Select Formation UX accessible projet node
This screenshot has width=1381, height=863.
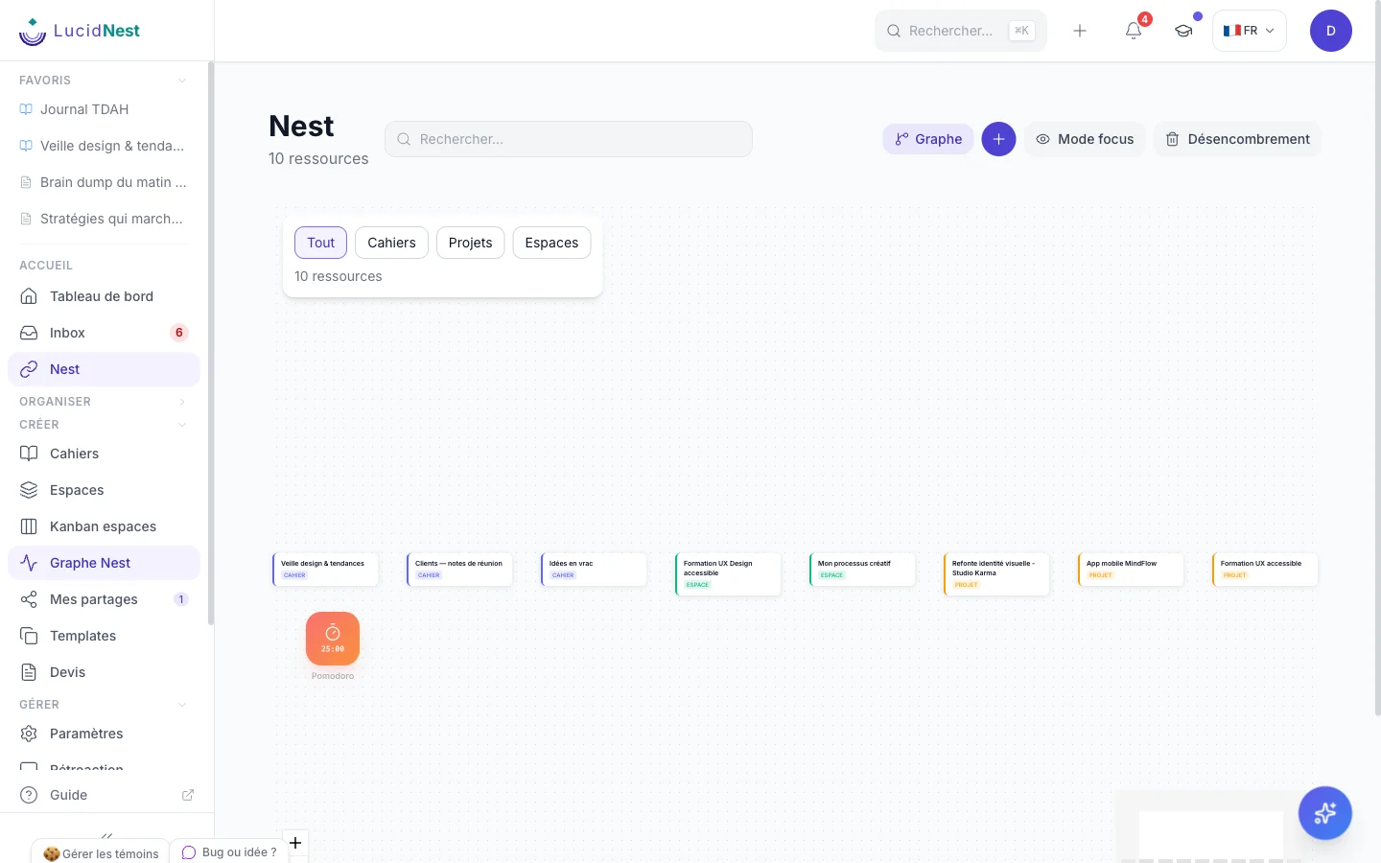[x=1265, y=569]
